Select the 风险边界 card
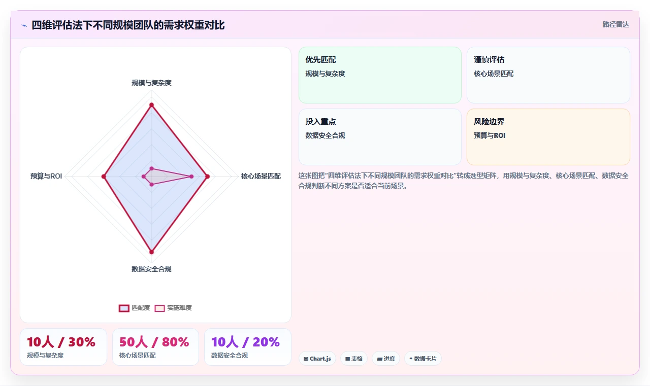 click(548, 137)
